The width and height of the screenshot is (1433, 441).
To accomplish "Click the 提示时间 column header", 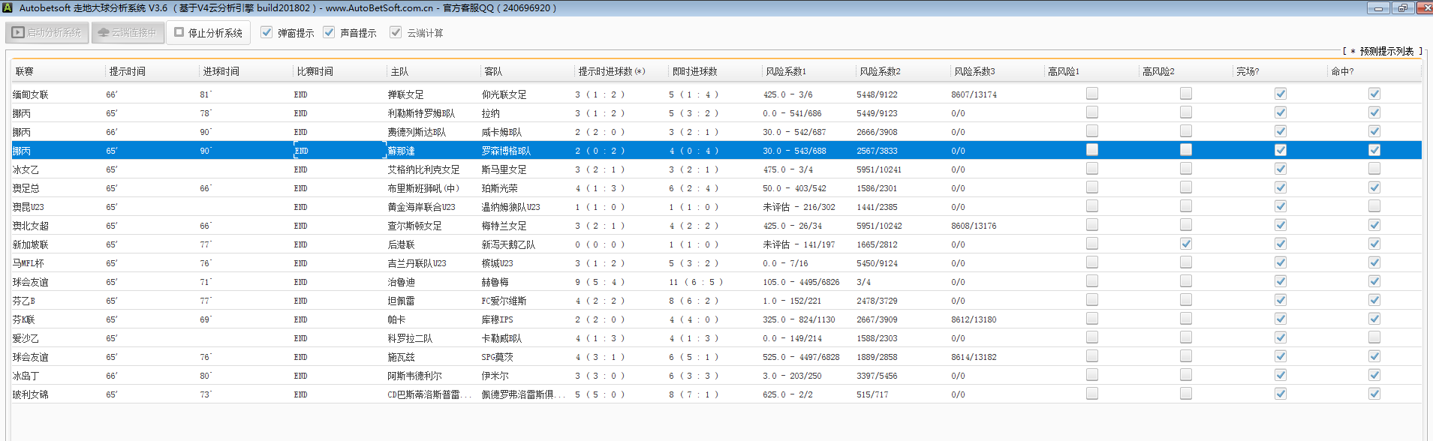I will [128, 71].
